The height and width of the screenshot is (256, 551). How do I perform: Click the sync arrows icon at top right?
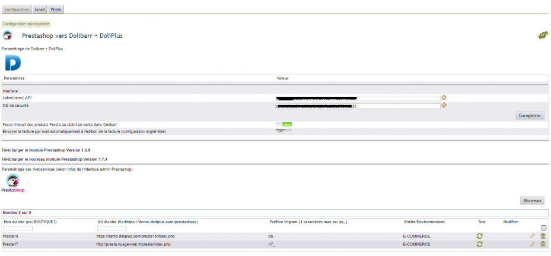click(x=543, y=35)
